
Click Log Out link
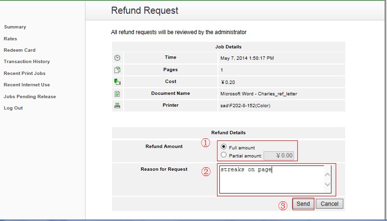point(13,108)
